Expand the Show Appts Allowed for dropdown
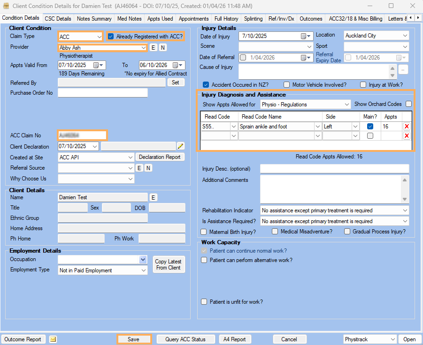 point(346,105)
